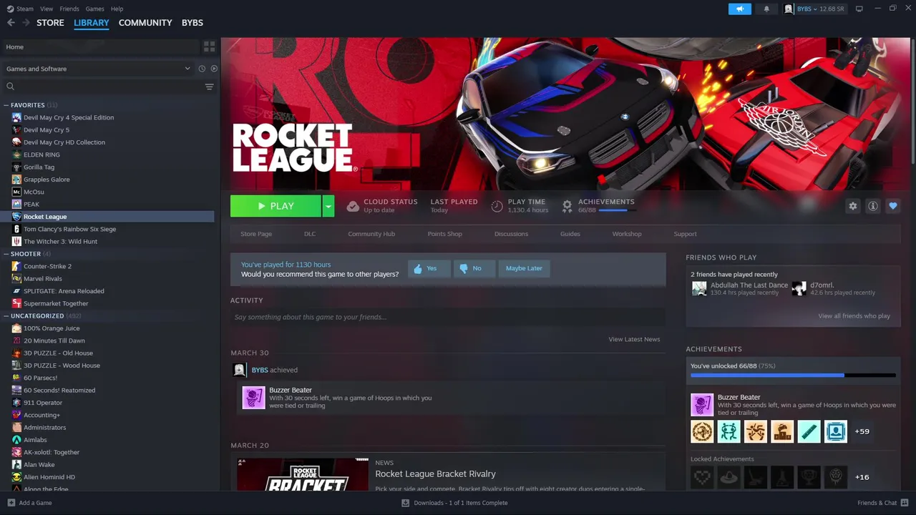
Task: Click the unlocked 66/88 progress bar in Achievements panel
Action: pyautogui.click(x=793, y=375)
